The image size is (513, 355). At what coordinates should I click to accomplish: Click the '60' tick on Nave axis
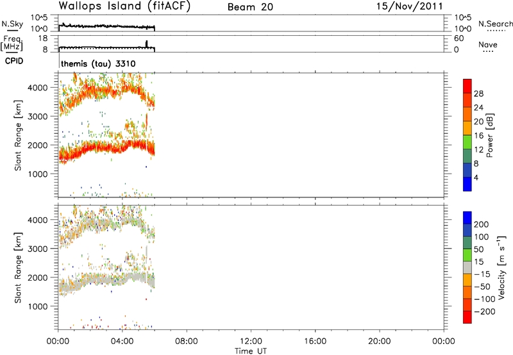(x=459, y=38)
